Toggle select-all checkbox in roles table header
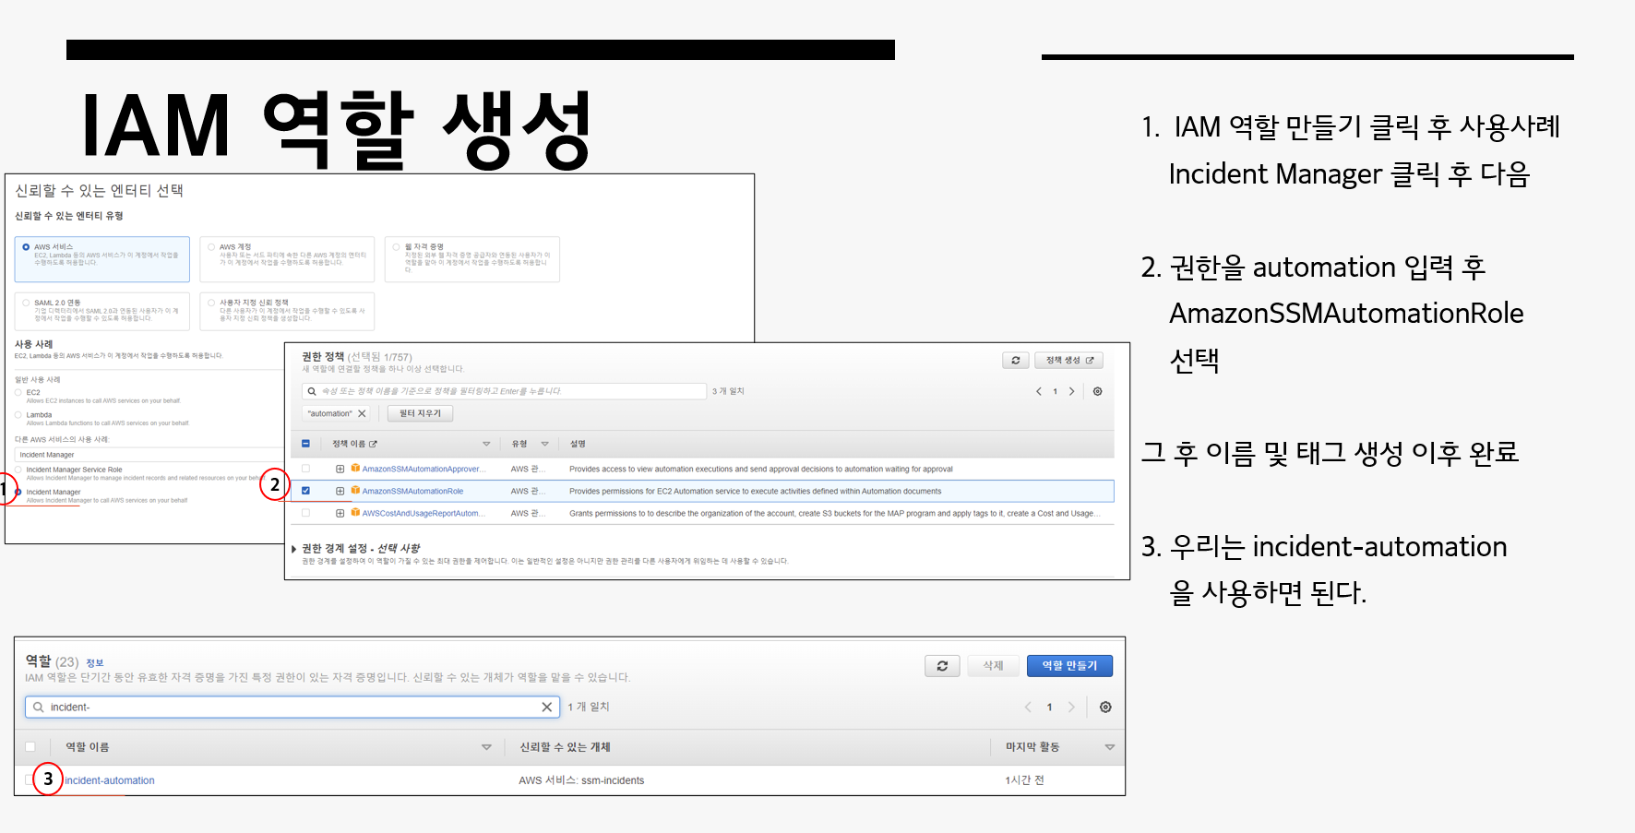The height and width of the screenshot is (833, 1635). (x=30, y=746)
